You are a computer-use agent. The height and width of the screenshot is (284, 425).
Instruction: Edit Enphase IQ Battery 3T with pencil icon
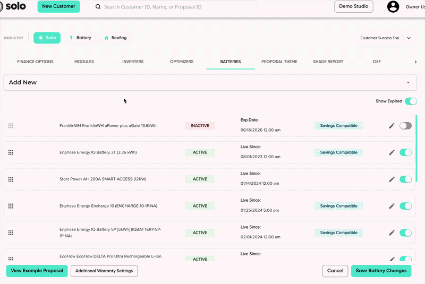pos(392,152)
